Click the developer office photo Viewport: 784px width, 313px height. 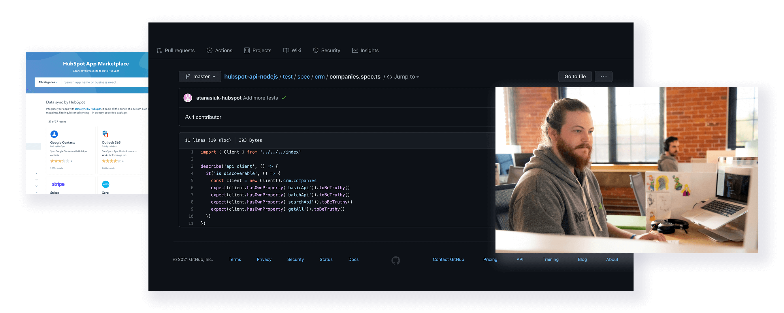(627, 170)
